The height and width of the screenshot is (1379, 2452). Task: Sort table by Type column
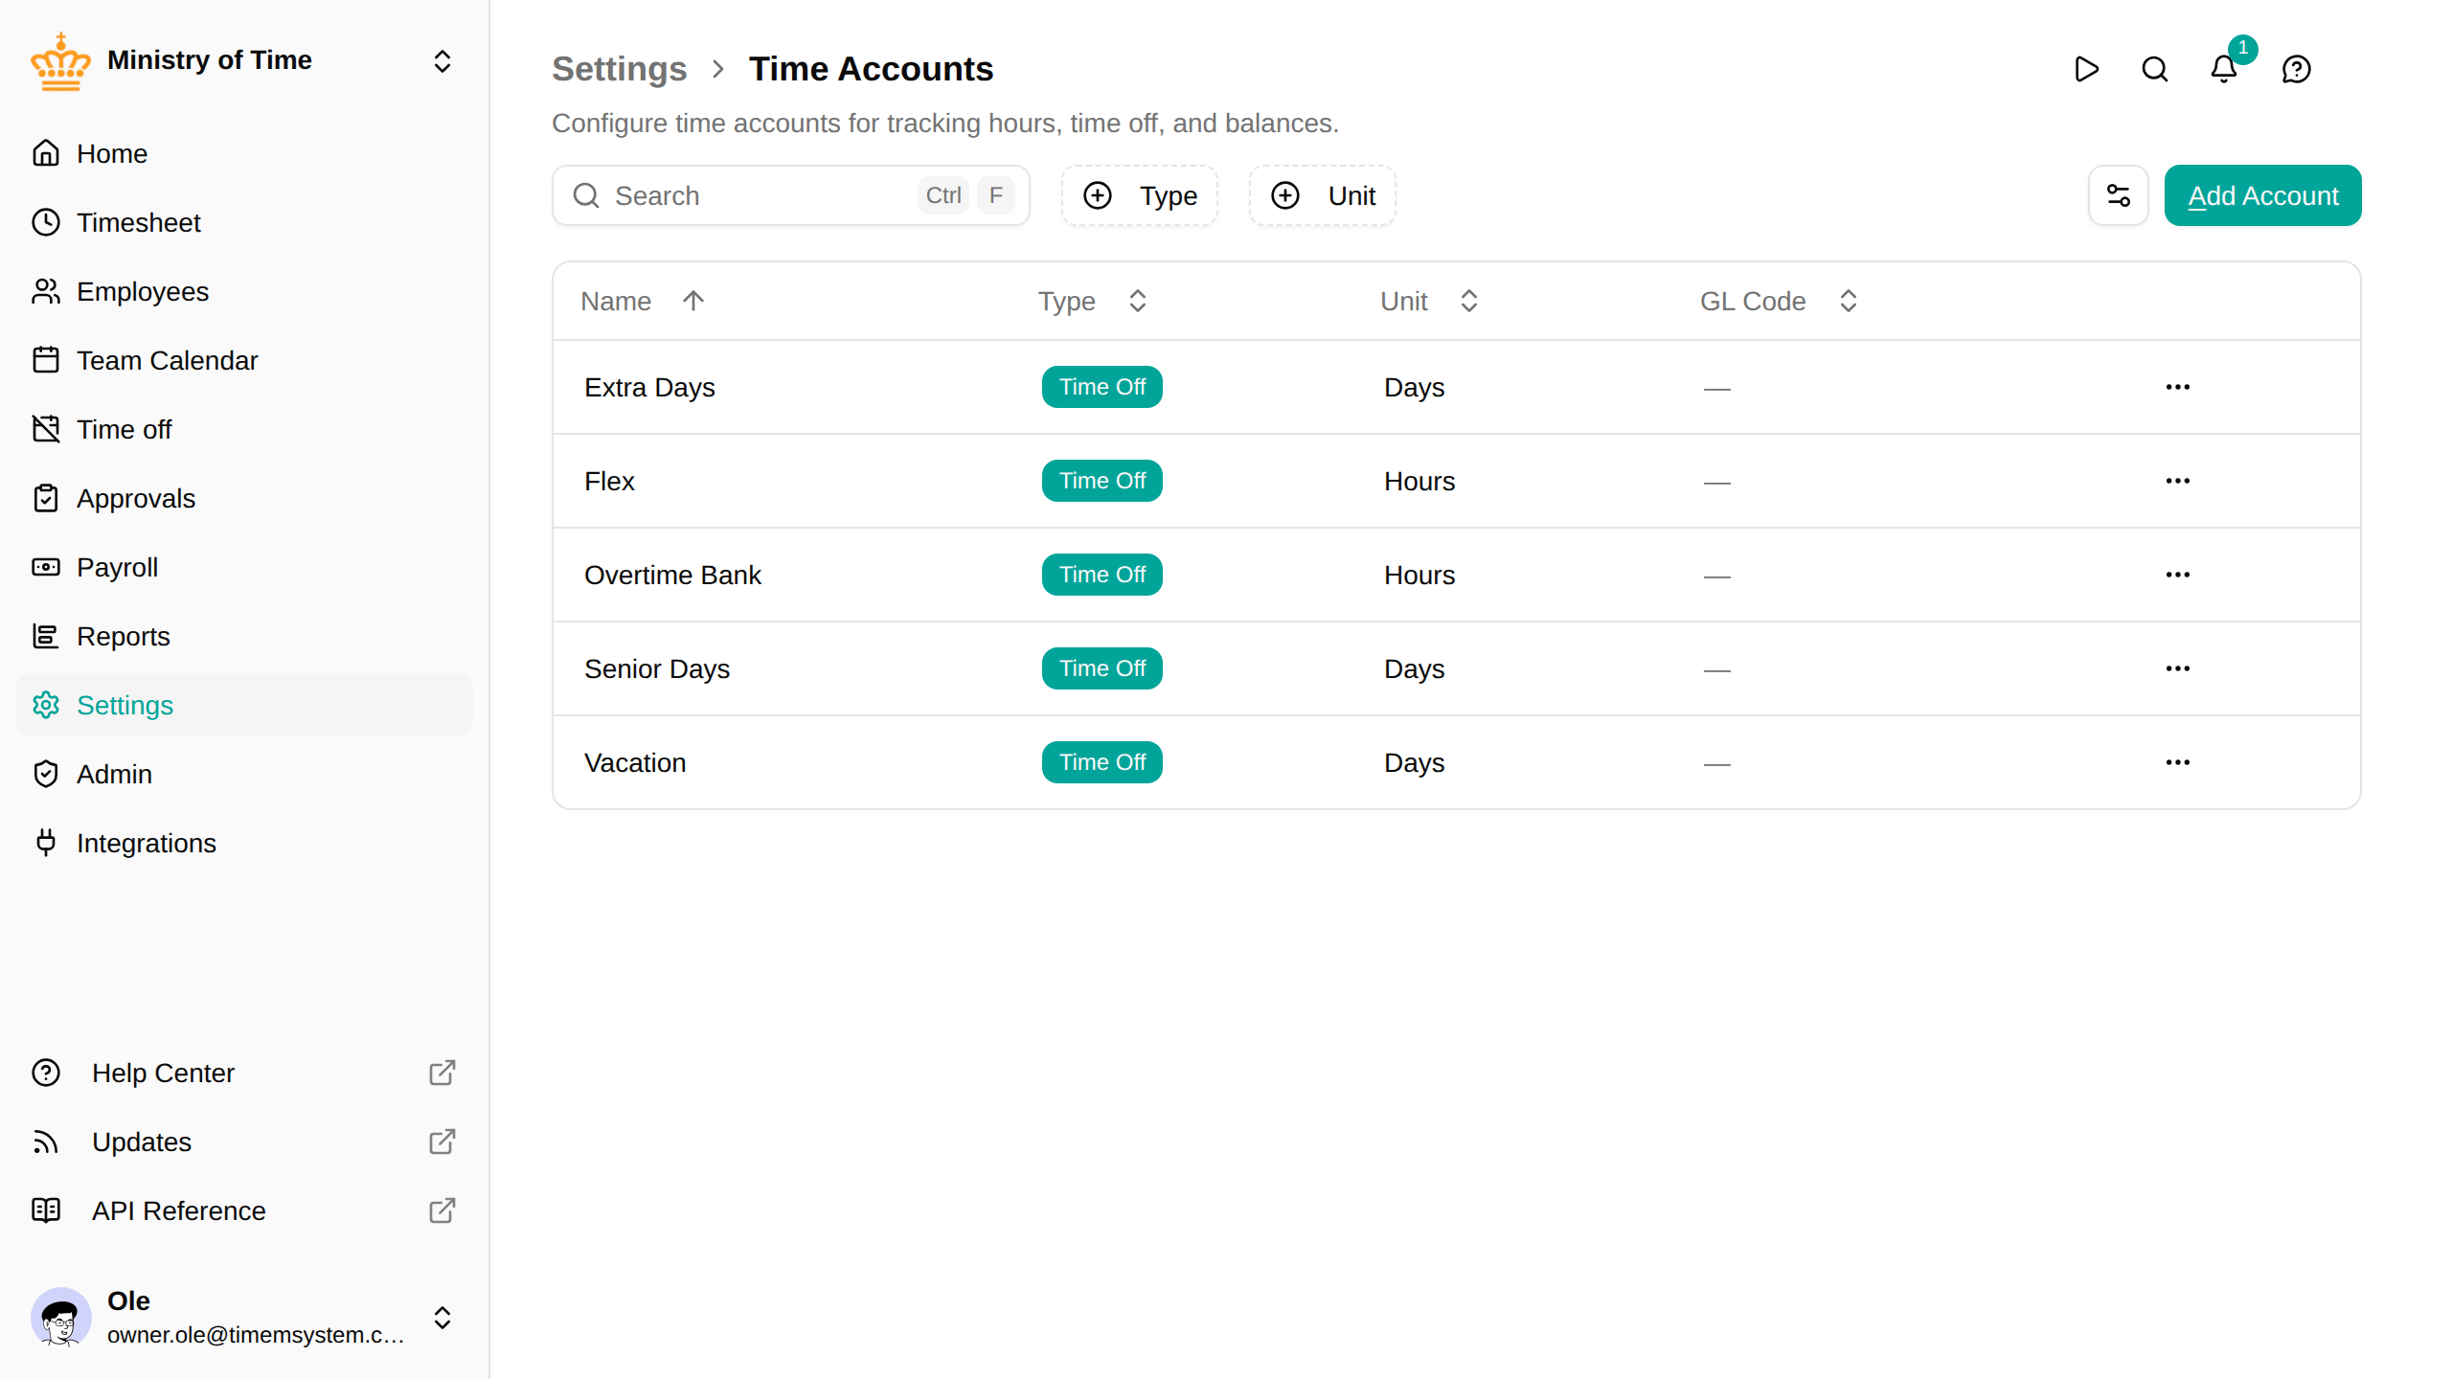tap(1093, 301)
